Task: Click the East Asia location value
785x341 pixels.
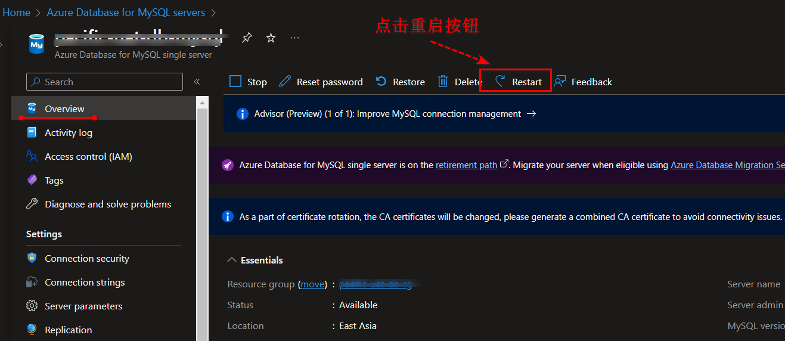Action: [x=358, y=325]
